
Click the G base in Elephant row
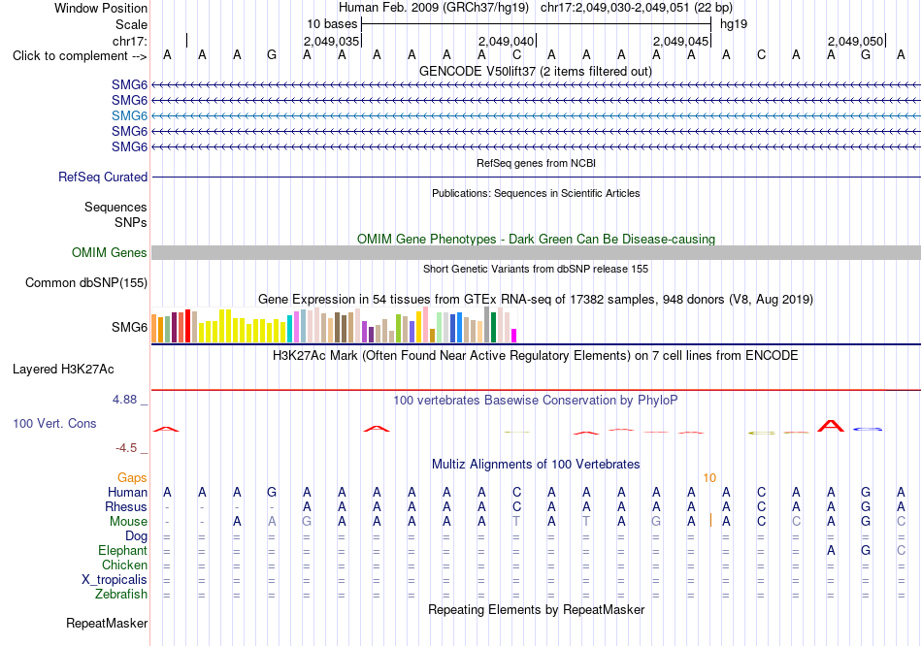pos(866,551)
